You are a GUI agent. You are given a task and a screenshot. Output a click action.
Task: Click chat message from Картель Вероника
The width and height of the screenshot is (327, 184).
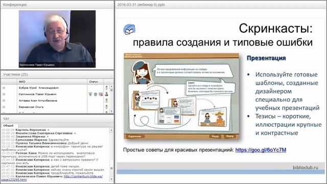tap(25, 130)
